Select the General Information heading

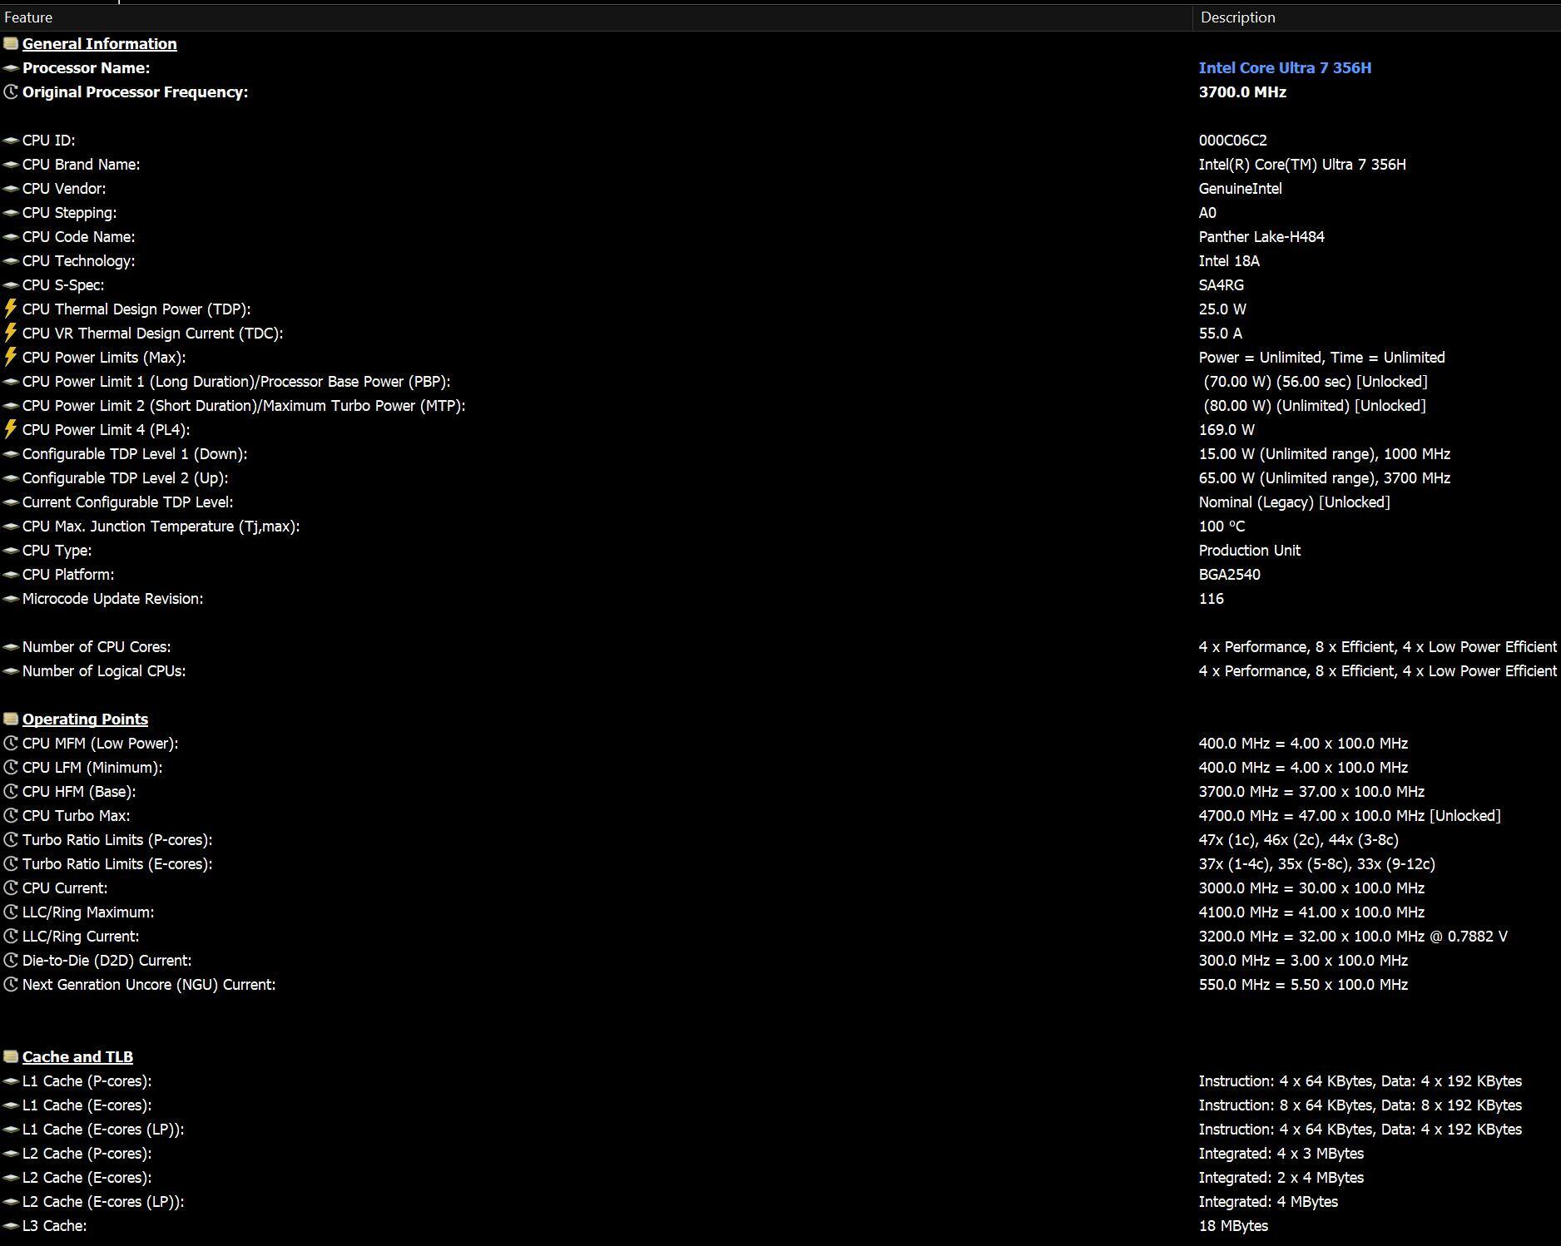[99, 43]
